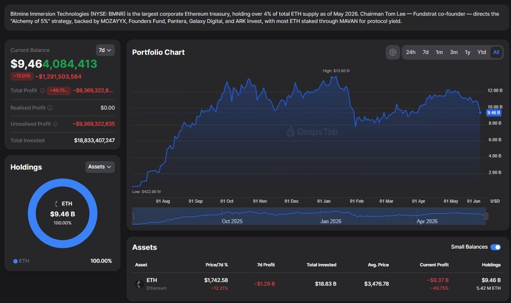Image resolution: width=511 pixels, height=303 pixels.
Task: Click the 100.00% ETH legend value
Action: [101, 261]
